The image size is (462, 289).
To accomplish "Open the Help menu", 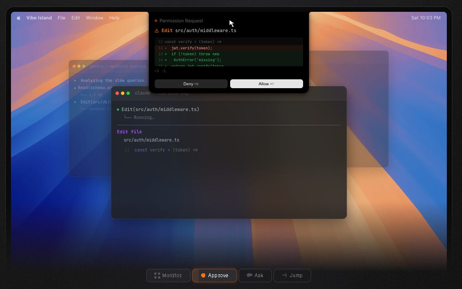I will pos(114,18).
